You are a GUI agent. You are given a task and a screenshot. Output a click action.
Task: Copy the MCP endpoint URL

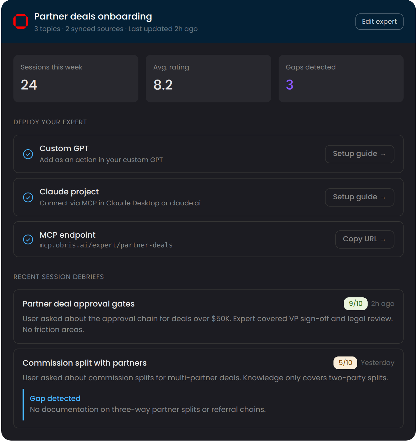click(365, 239)
